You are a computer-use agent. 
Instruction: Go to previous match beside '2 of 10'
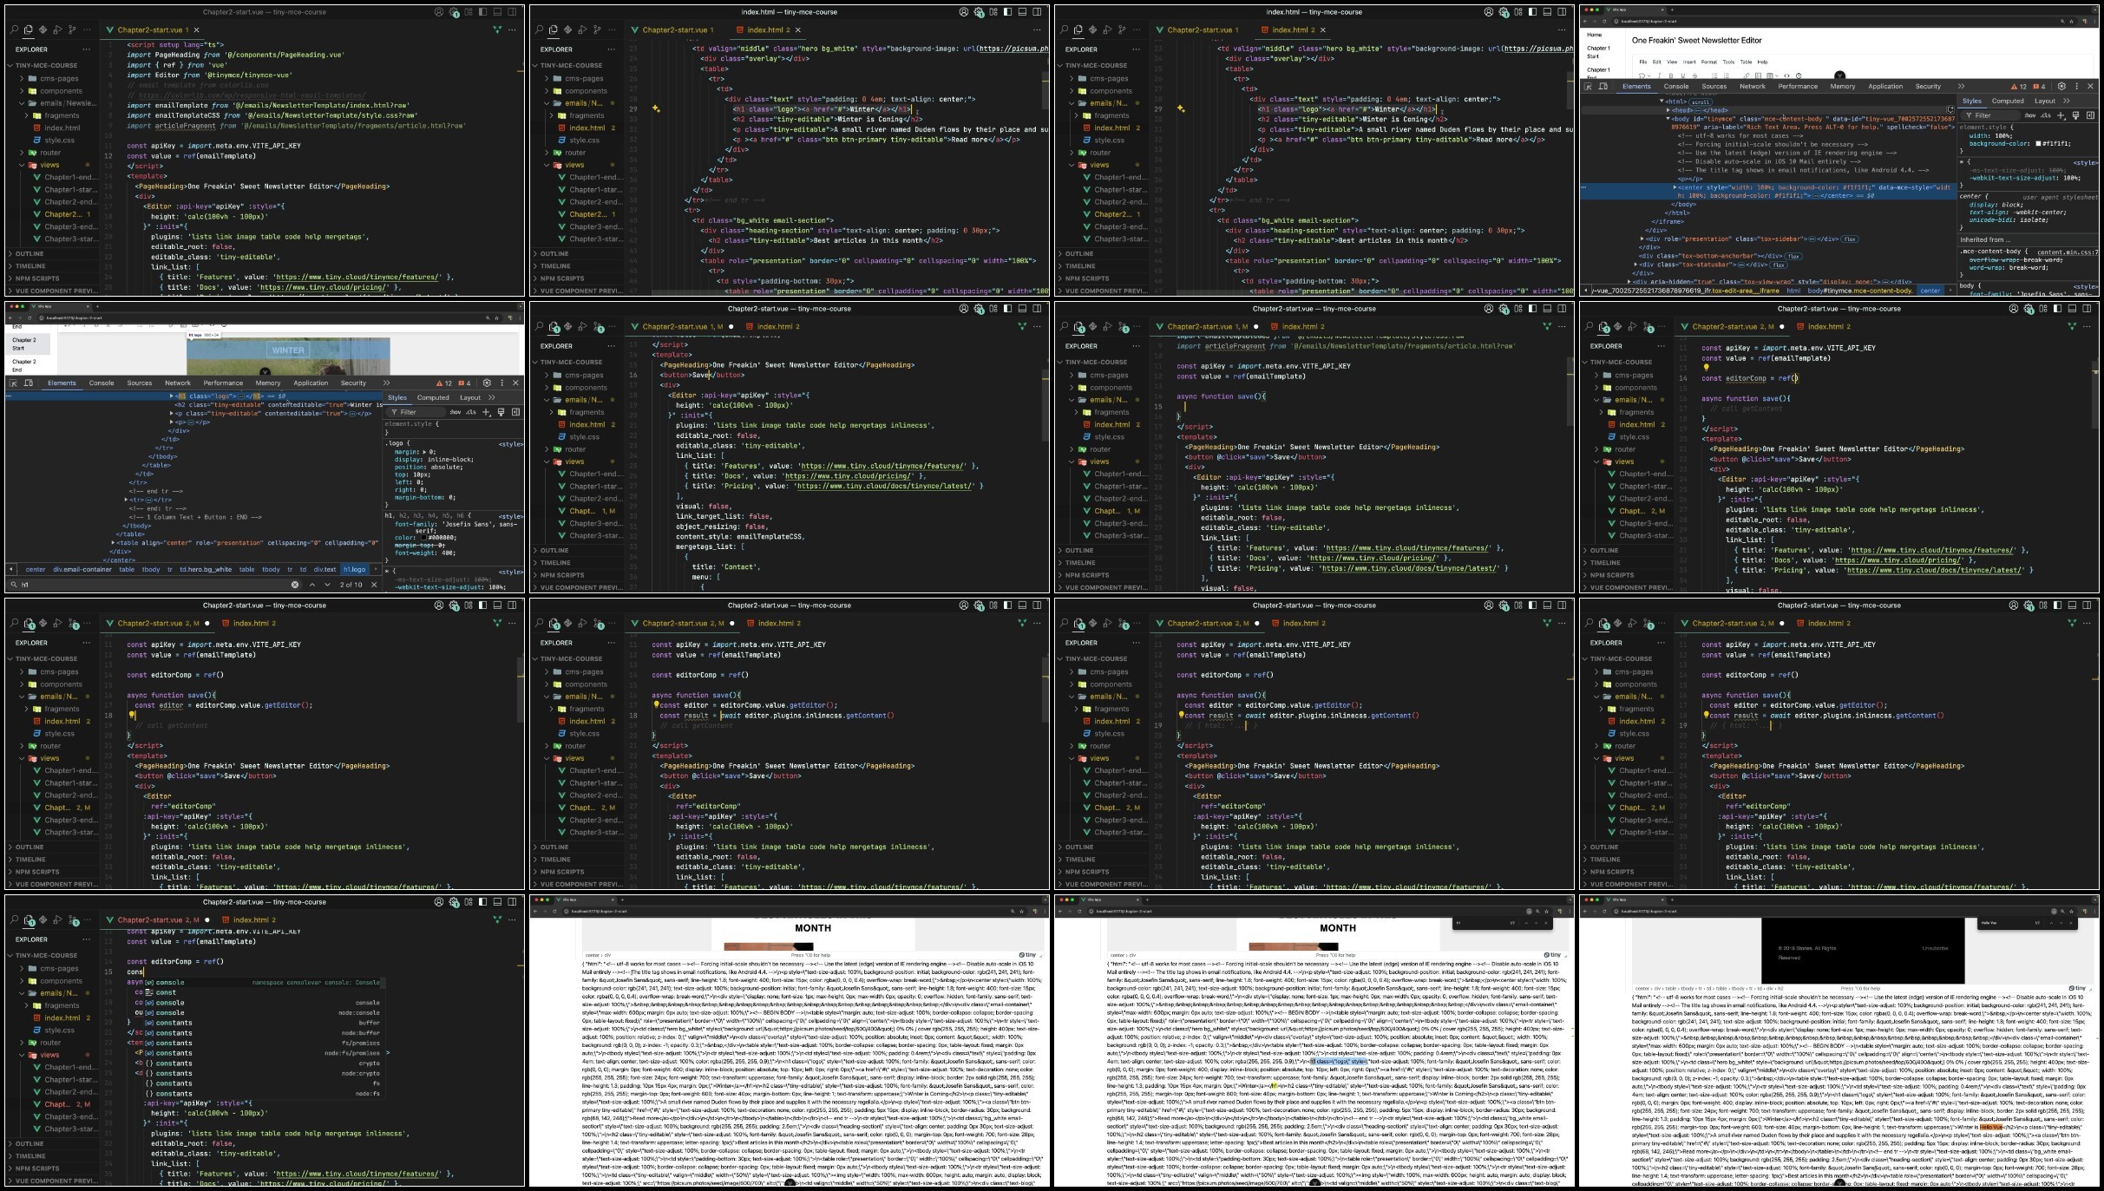(x=312, y=585)
